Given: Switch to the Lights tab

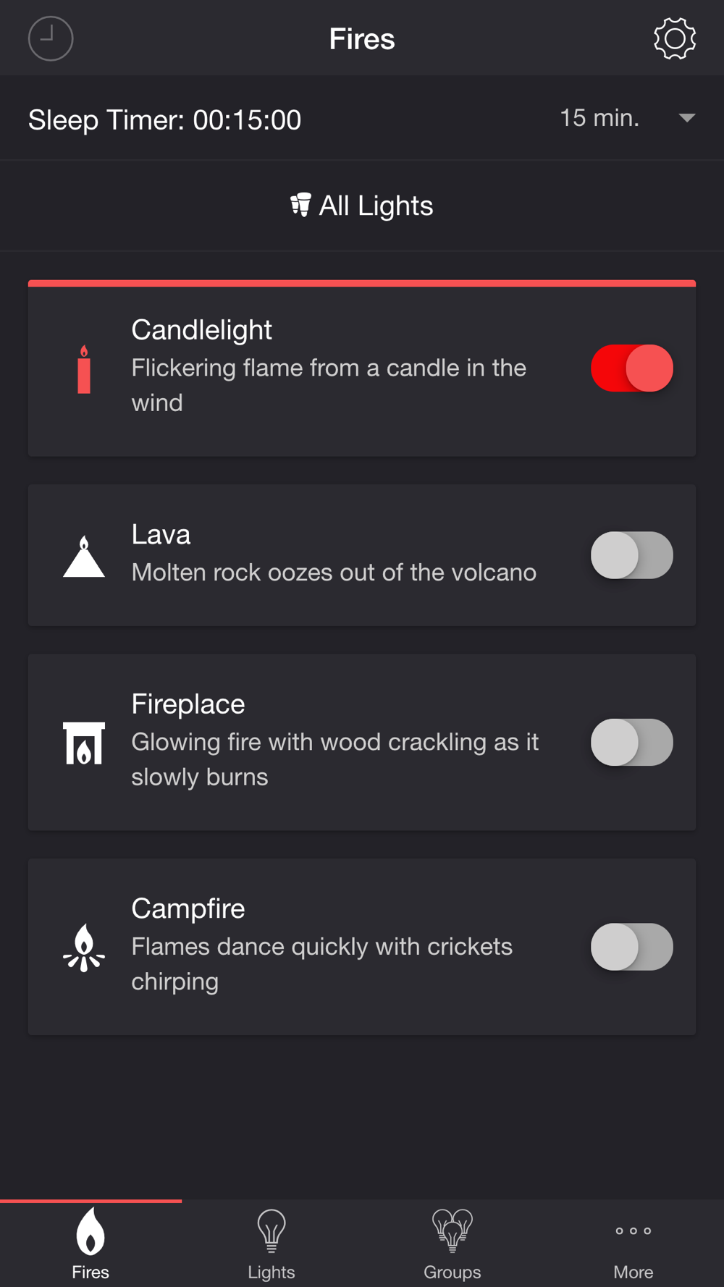Looking at the screenshot, I should click(x=271, y=1244).
